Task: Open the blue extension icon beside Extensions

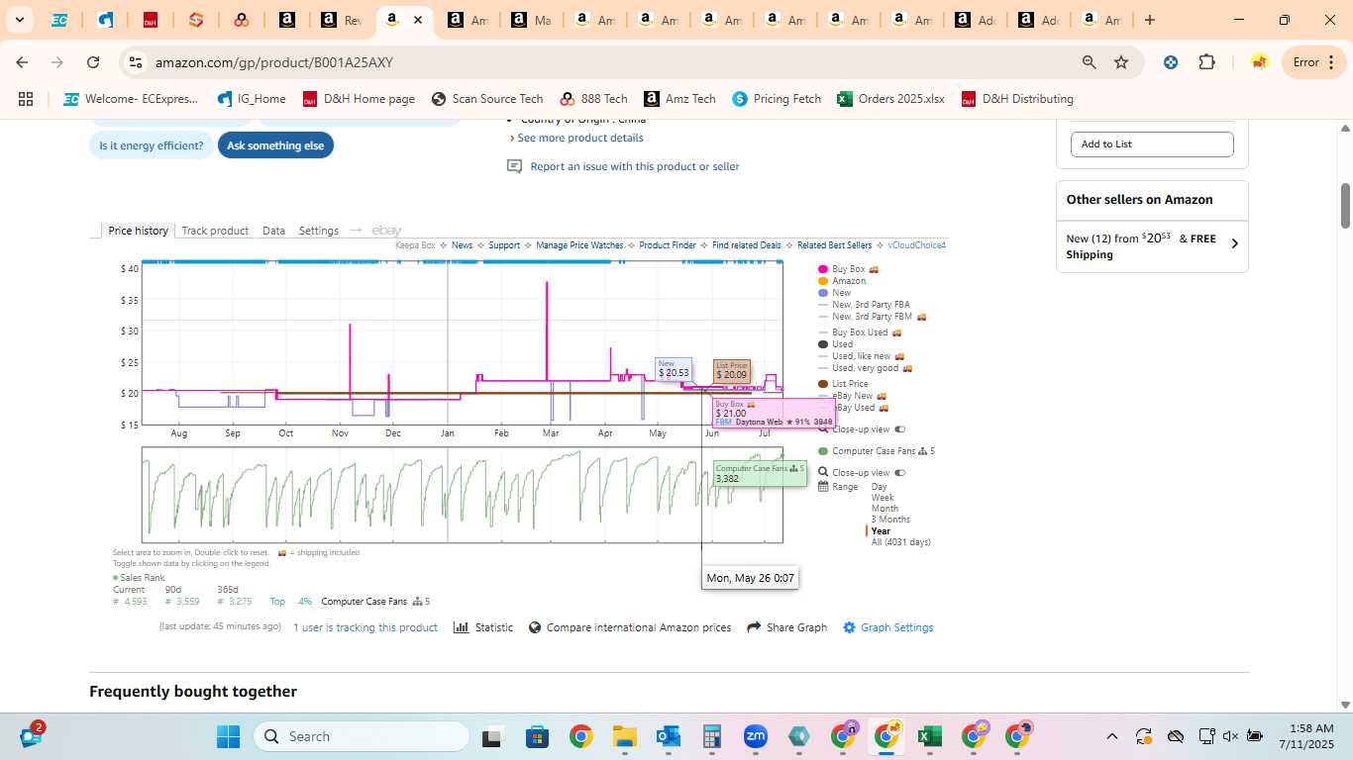Action: coord(1171,62)
